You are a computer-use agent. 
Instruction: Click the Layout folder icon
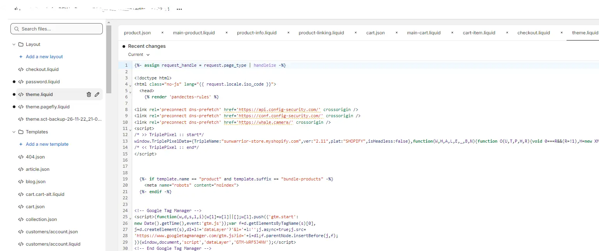(21, 44)
